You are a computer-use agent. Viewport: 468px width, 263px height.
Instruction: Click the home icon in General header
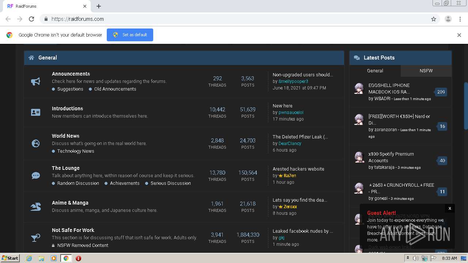(31, 58)
